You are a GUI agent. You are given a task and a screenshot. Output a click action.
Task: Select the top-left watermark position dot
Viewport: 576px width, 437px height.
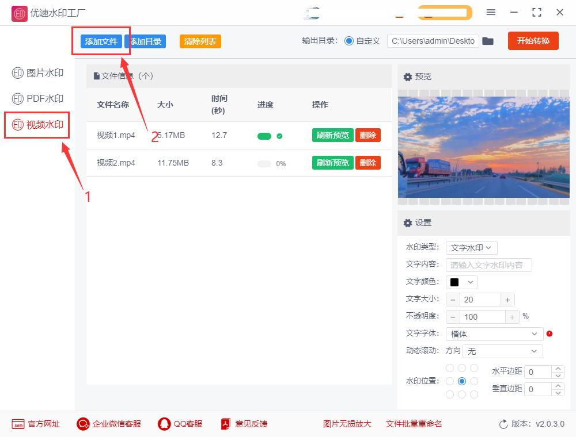(449, 367)
